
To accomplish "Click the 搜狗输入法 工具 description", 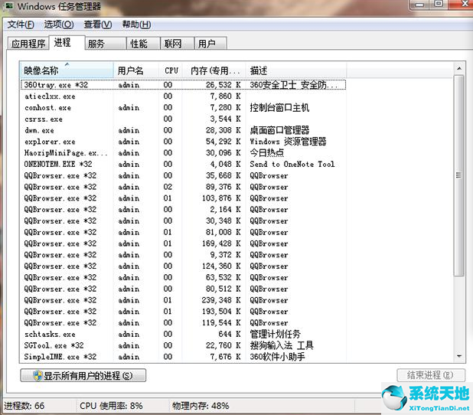I will 282,345.
